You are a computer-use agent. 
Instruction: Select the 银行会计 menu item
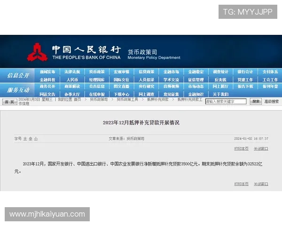click(x=245, y=72)
